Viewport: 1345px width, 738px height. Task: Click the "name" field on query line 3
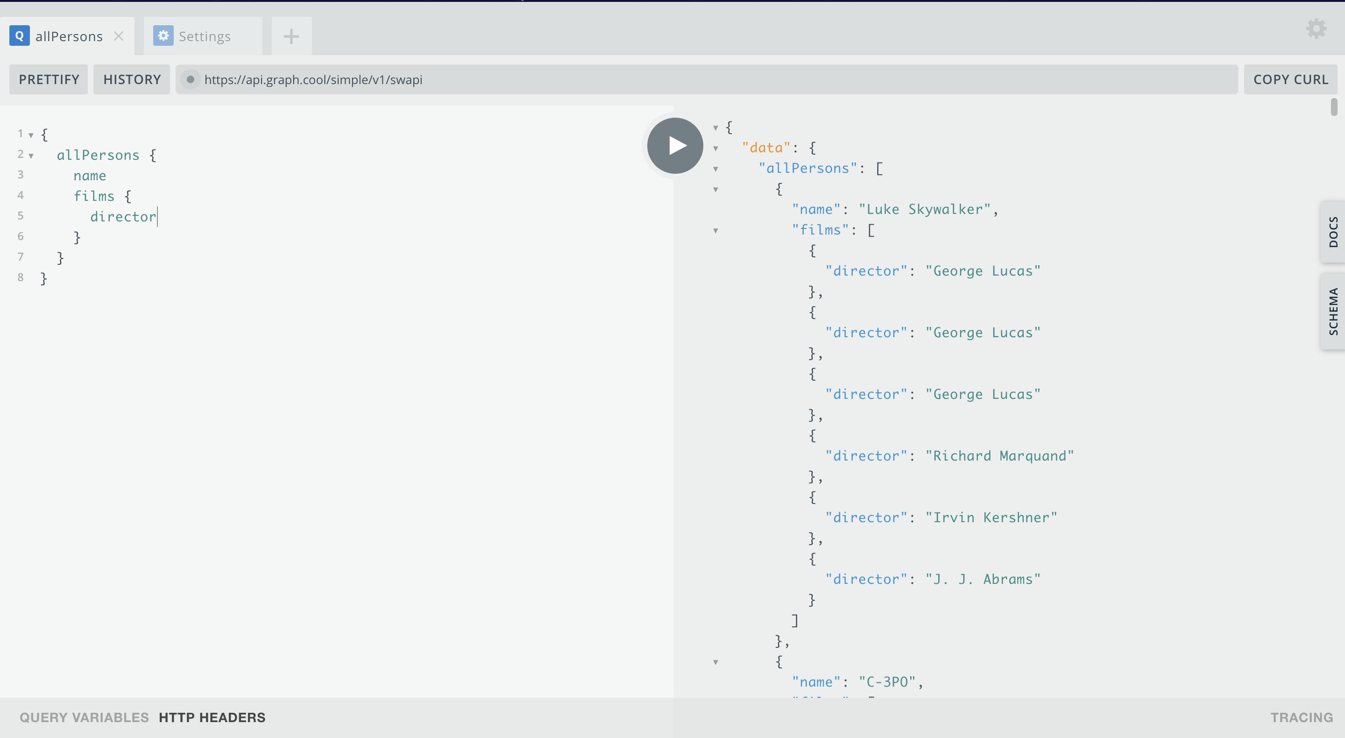pyautogui.click(x=90, y=176)
